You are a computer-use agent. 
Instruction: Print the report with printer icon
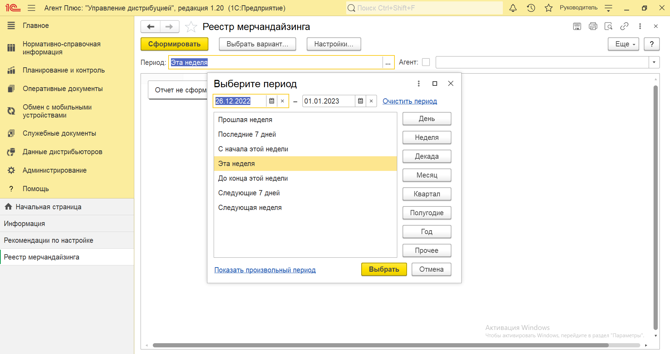(x=593, y=26)
